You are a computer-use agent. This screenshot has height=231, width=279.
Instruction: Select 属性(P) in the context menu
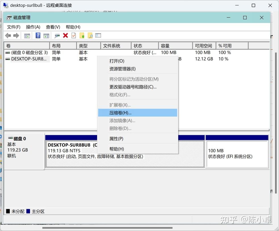click(116, 139)
